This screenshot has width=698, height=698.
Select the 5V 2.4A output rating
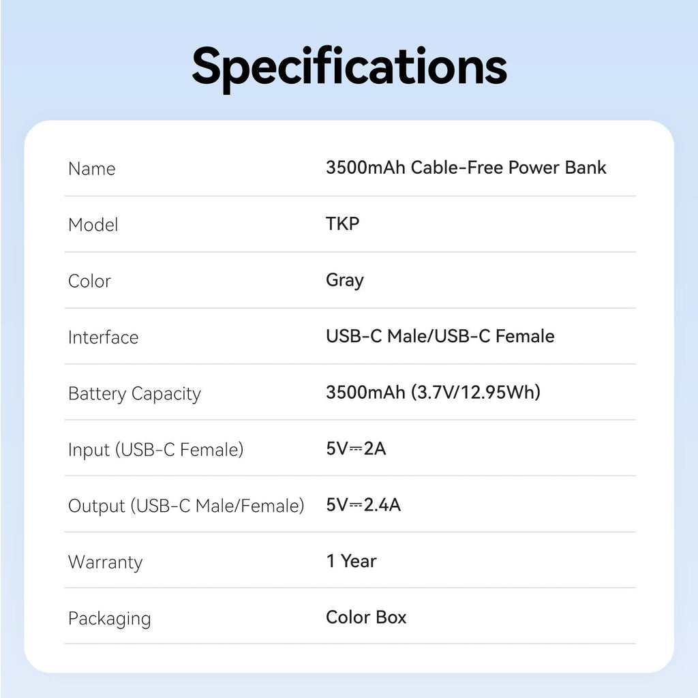[363, 505]
